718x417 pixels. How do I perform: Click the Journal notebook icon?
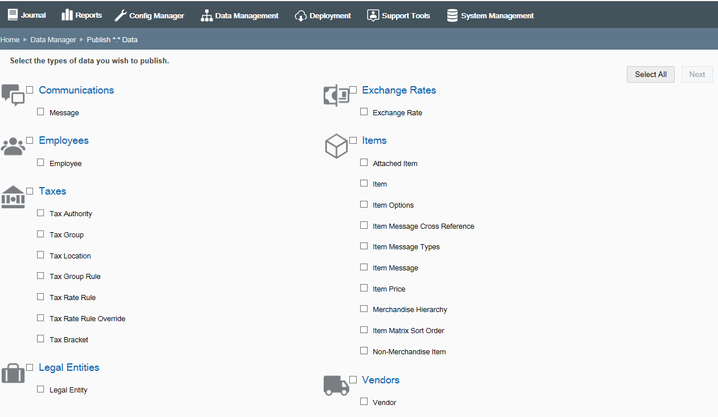11,14
